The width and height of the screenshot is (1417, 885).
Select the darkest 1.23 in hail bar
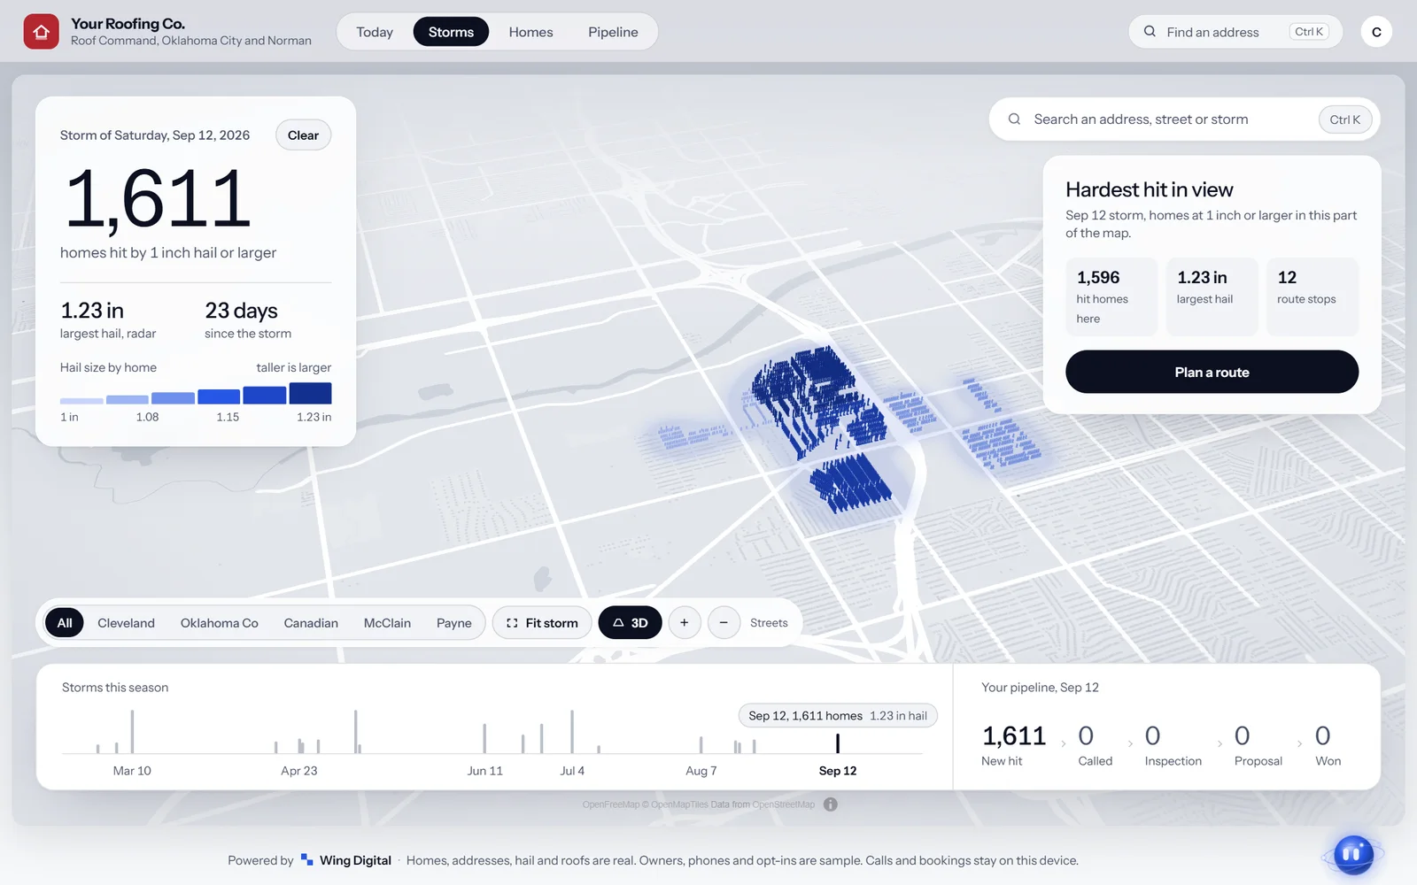tap(310, 393)
